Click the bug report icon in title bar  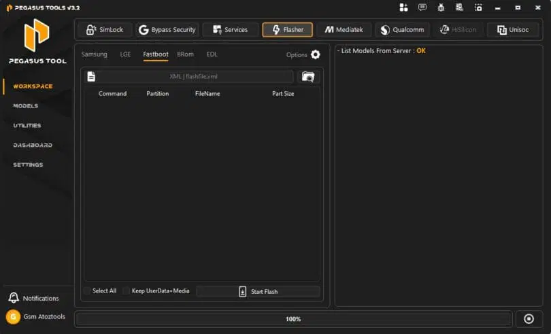pos(441,7)
